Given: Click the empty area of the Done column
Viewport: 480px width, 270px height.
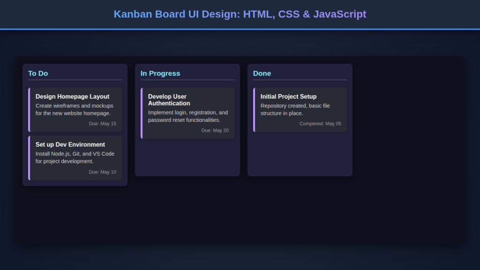Looking at the screenshot, I should [x=300, y=155].
